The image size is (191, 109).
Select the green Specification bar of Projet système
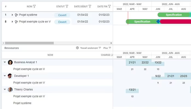pyautogui.click(x=174, y=15)
